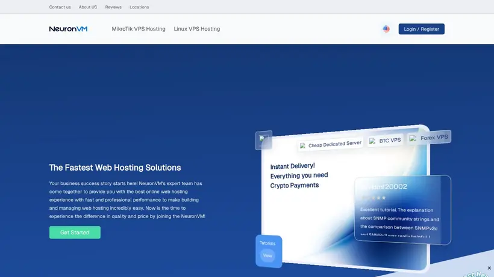This screenshot has height=277, width=494.
Task: Click the text Everything you need
Action: coord(299,175)
